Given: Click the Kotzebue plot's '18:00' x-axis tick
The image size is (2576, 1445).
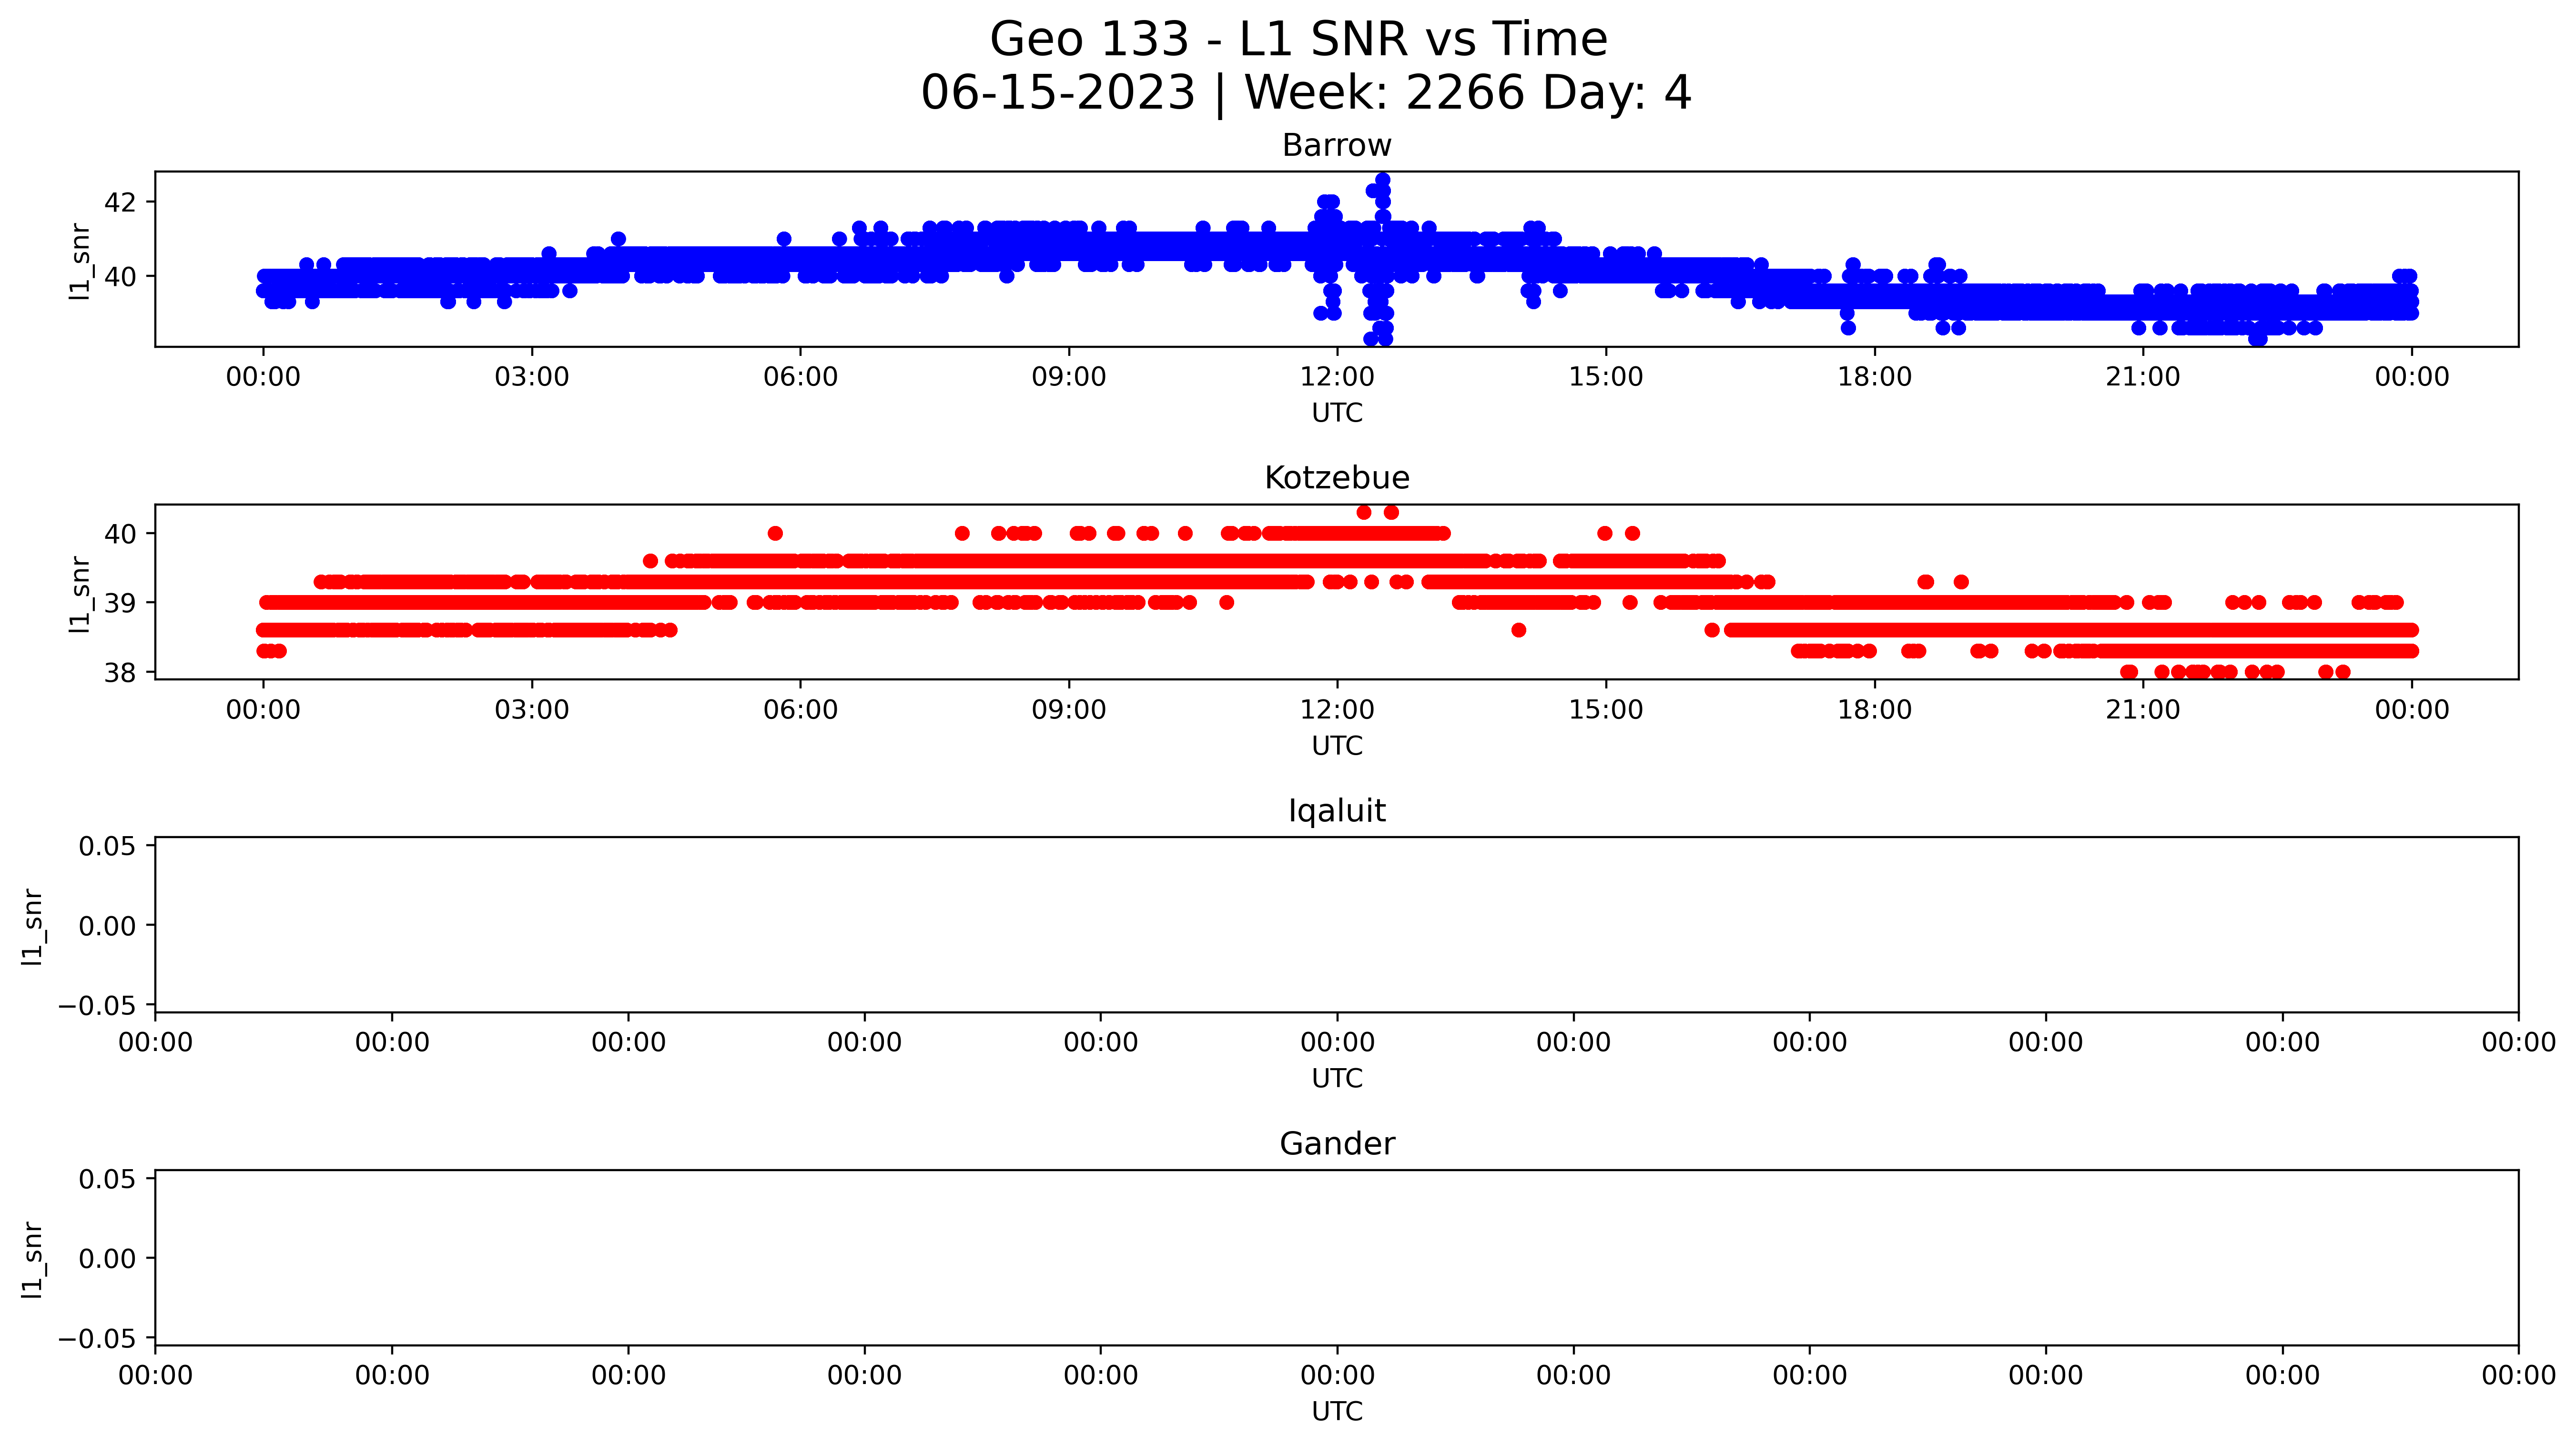Looking at the screenshot, I should [1874, 710].
